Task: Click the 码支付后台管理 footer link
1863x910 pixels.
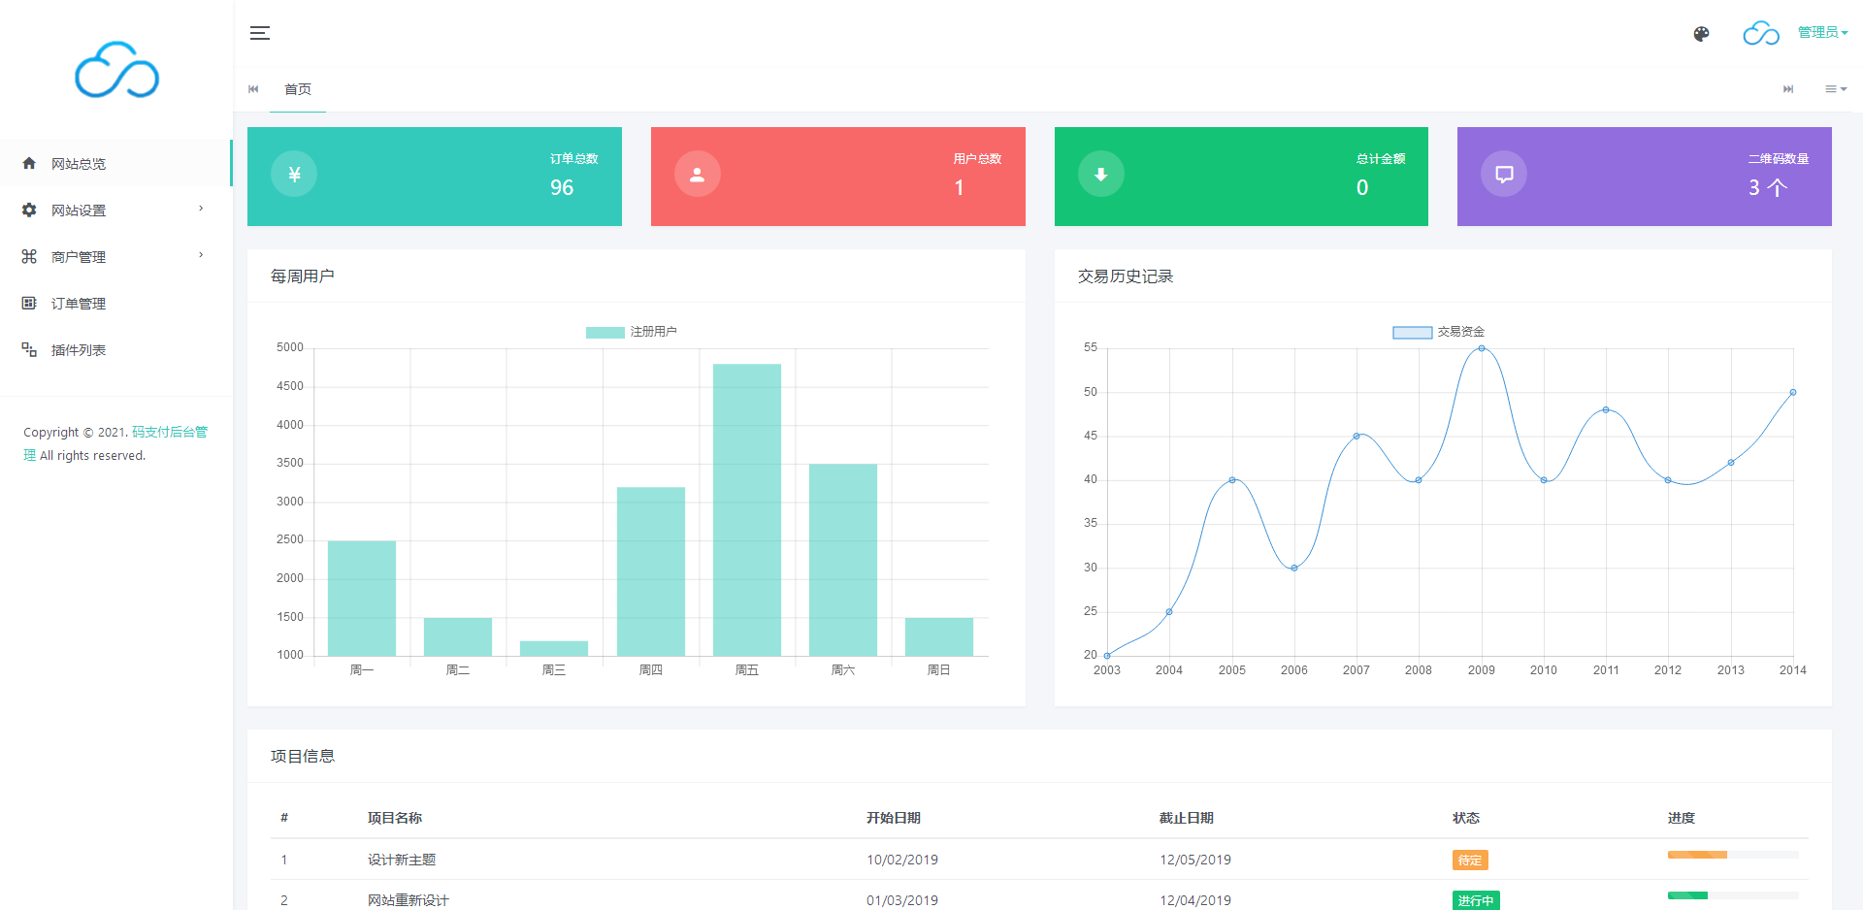Action: (x=169, y=433)
